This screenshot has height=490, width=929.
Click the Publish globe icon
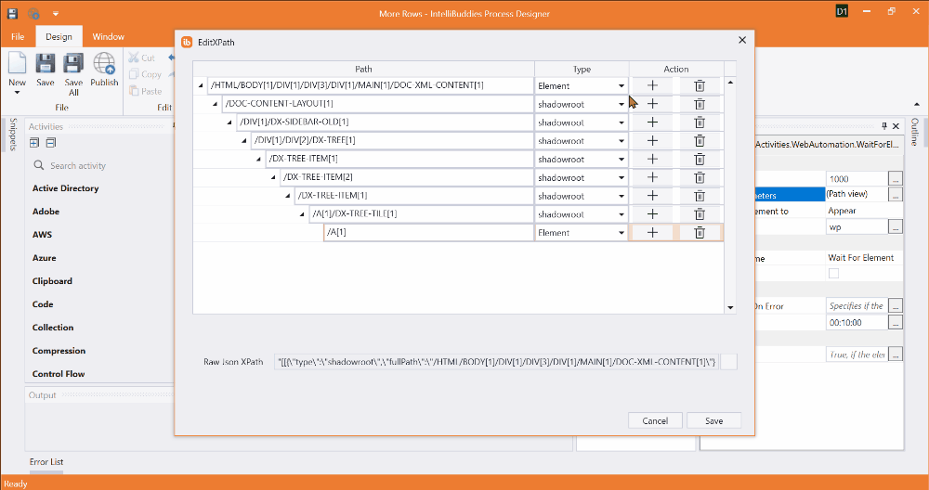[104, 64]
